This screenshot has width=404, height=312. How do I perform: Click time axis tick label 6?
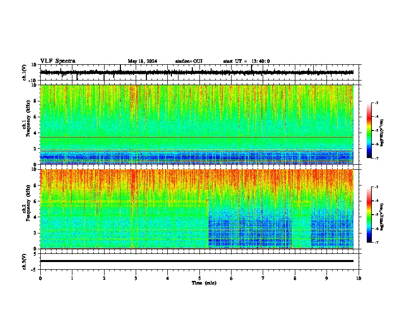tap(232, 278)
